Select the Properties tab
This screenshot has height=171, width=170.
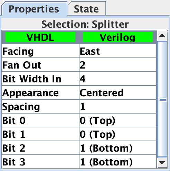(x=34, y=9)
